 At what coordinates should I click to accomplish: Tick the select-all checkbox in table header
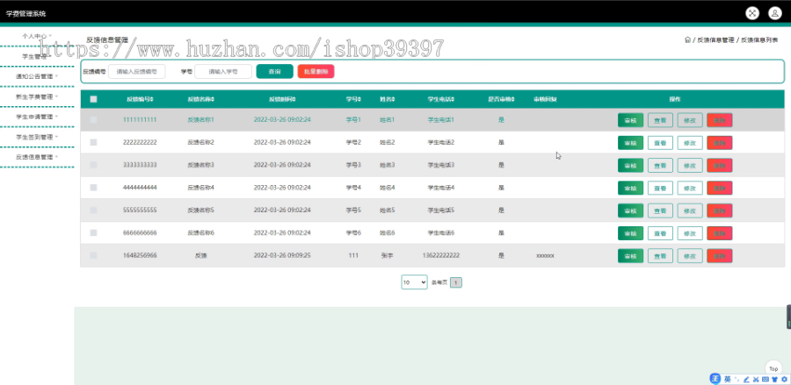point(93,99)
